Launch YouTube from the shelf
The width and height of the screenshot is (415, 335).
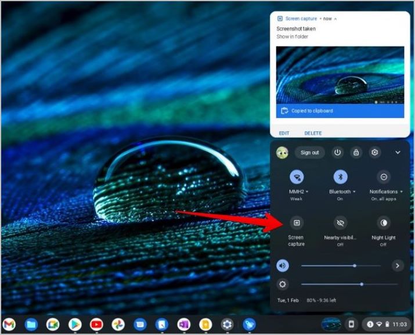96,325
